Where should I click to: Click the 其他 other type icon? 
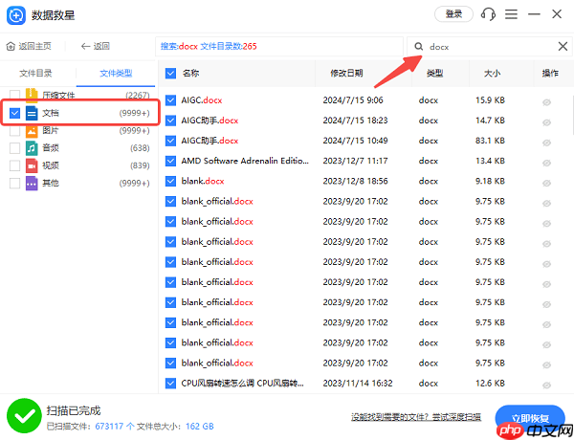32,183
